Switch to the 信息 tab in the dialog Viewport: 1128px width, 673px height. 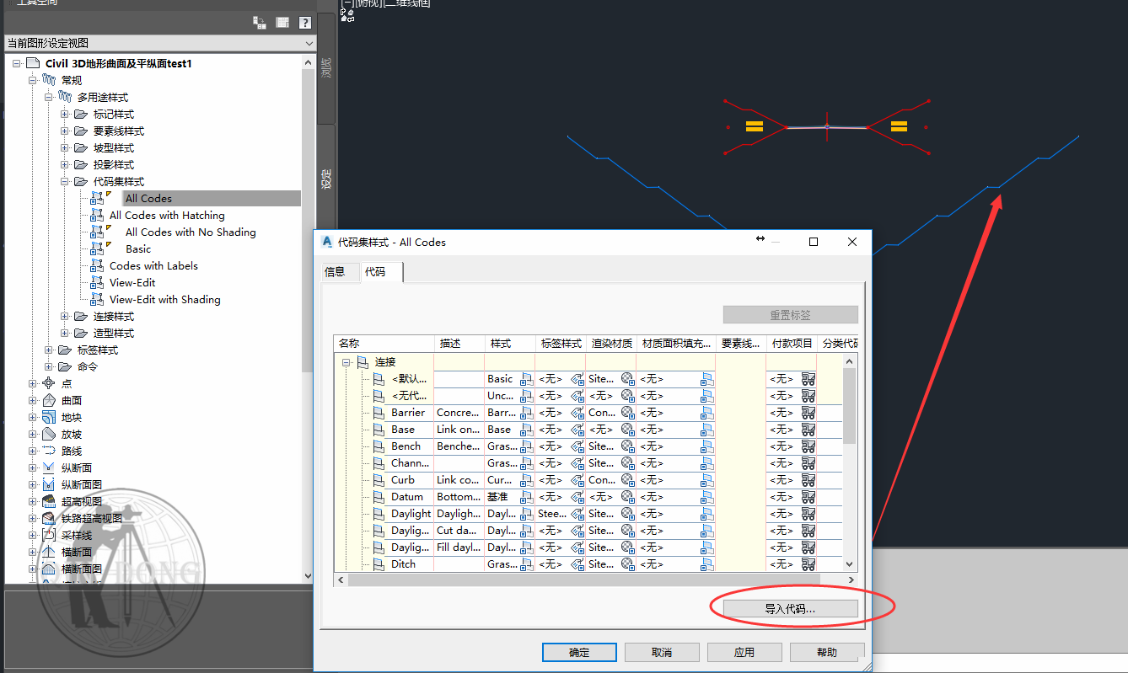338,272
